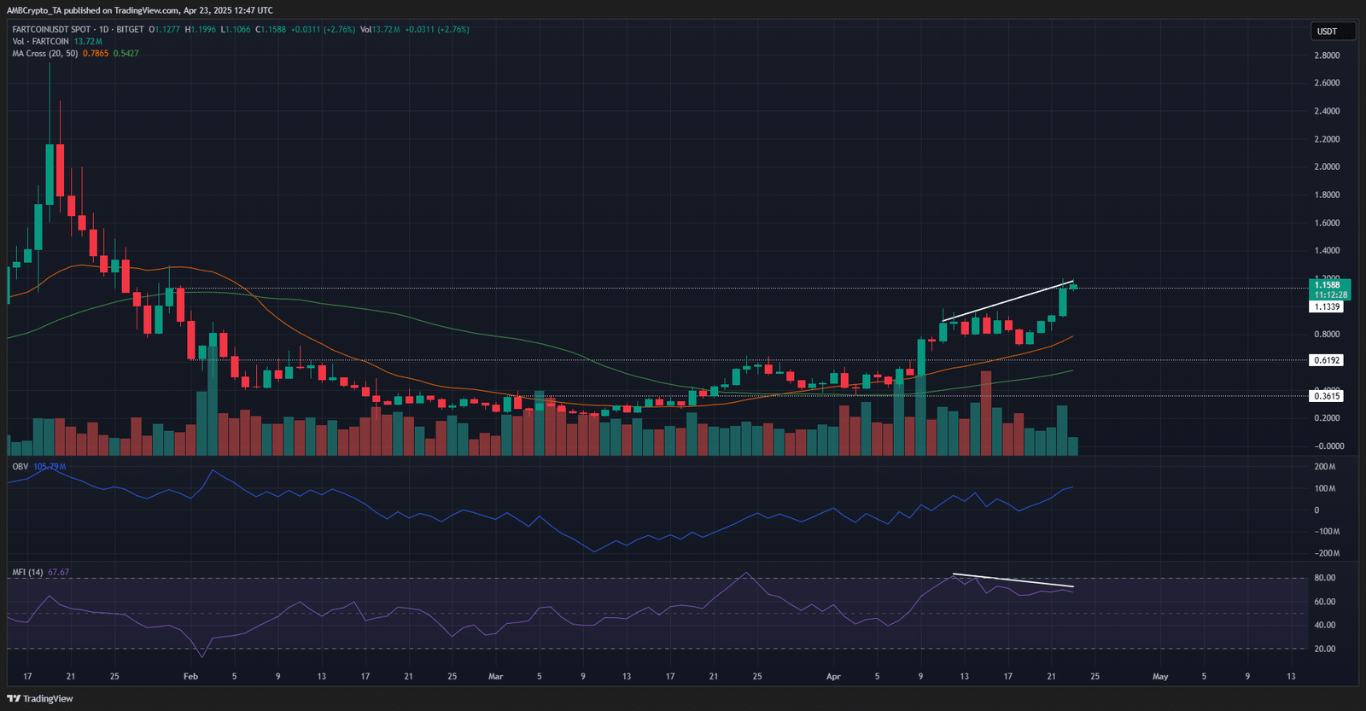
Task: Click the 1.1339 price level label
Action: (x=1326, y=306)
